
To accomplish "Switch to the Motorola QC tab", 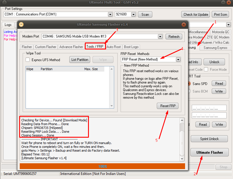I will pyautogui.click(x=221, y=32).
